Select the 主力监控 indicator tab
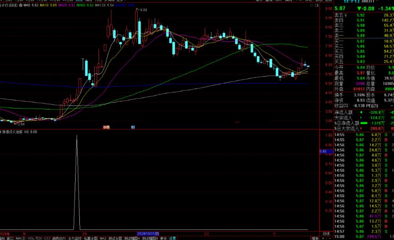The width and height of the screenshot is (394, 240). [75, 238]
